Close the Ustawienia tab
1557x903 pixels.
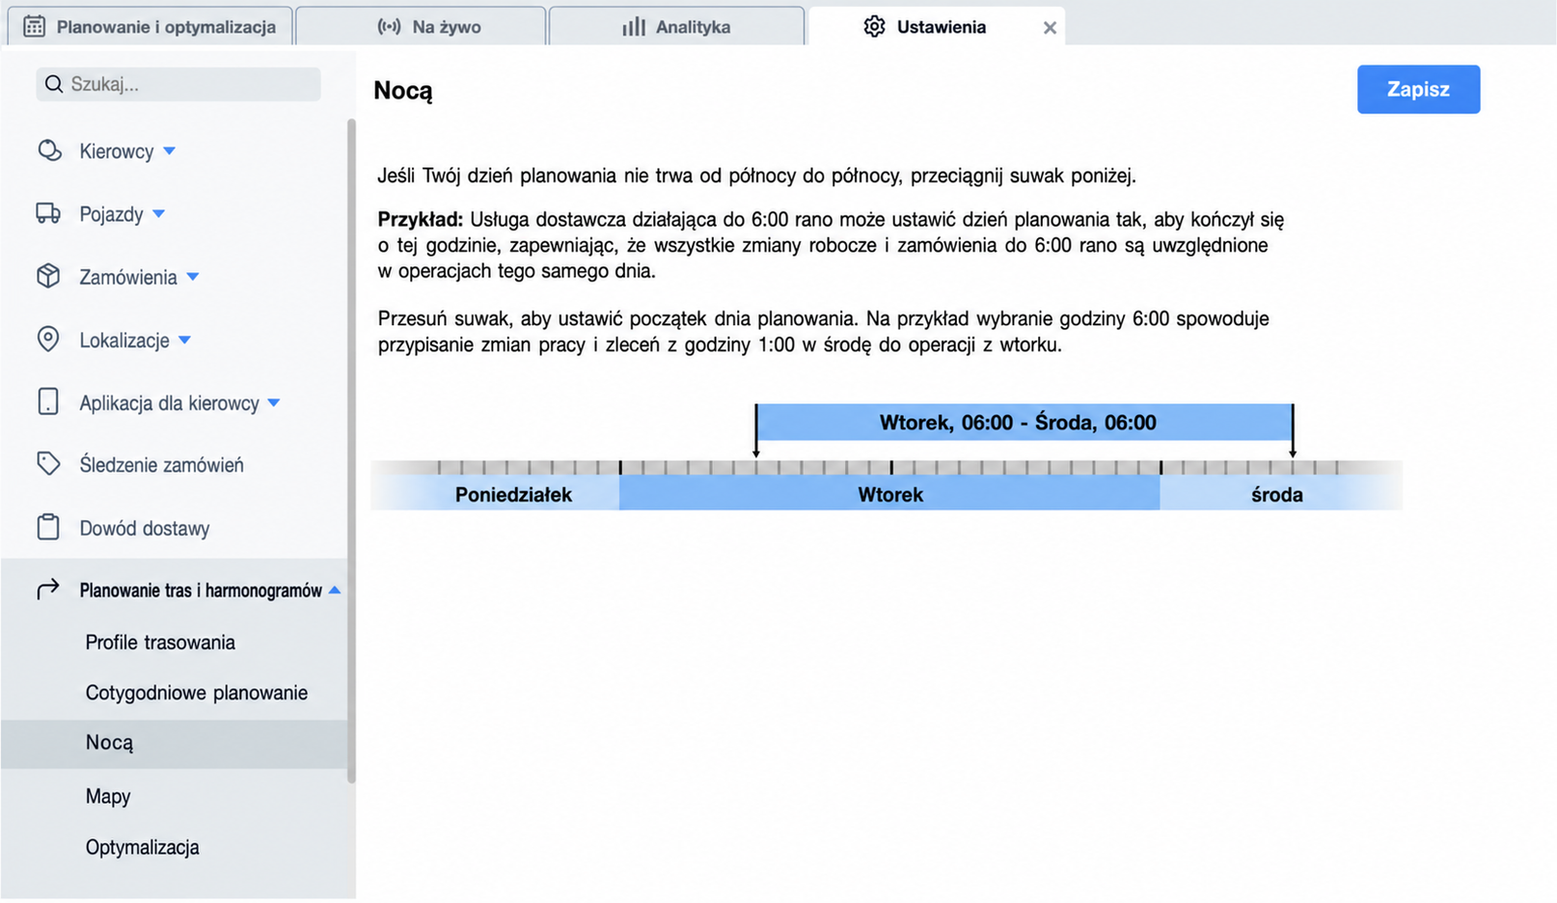point(1050,28)
